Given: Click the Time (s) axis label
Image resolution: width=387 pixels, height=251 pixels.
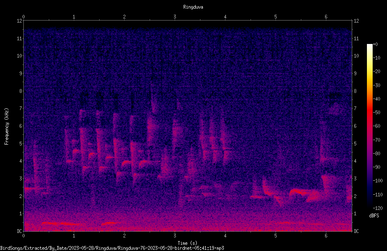Looking at the screenshot, I should (187, 243).
